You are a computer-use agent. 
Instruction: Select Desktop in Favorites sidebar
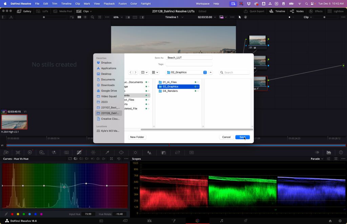[108, 74]
